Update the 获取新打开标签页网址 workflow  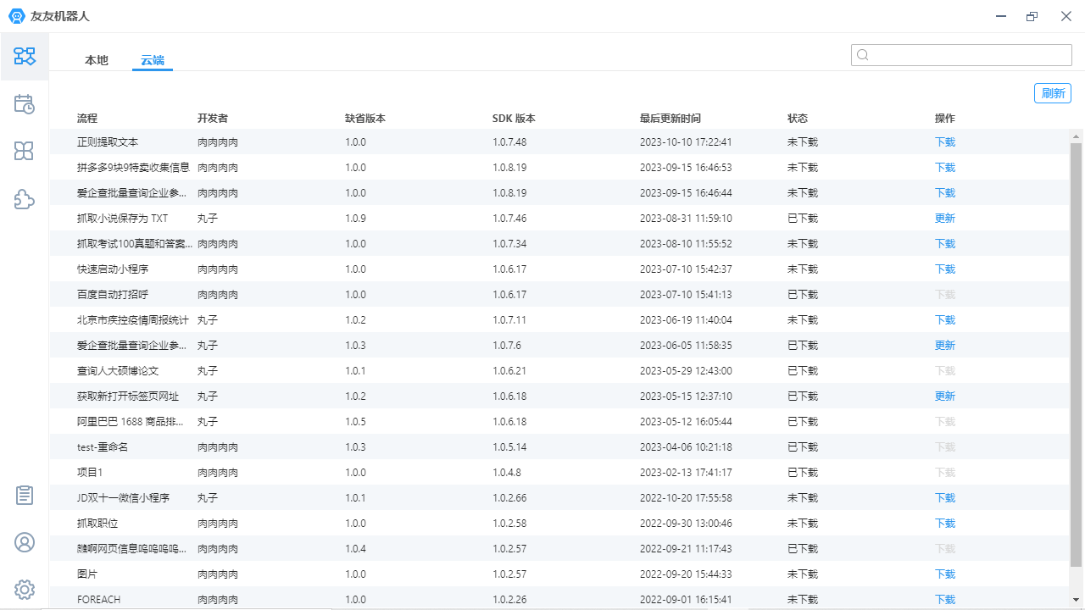(x=944, y=396)
